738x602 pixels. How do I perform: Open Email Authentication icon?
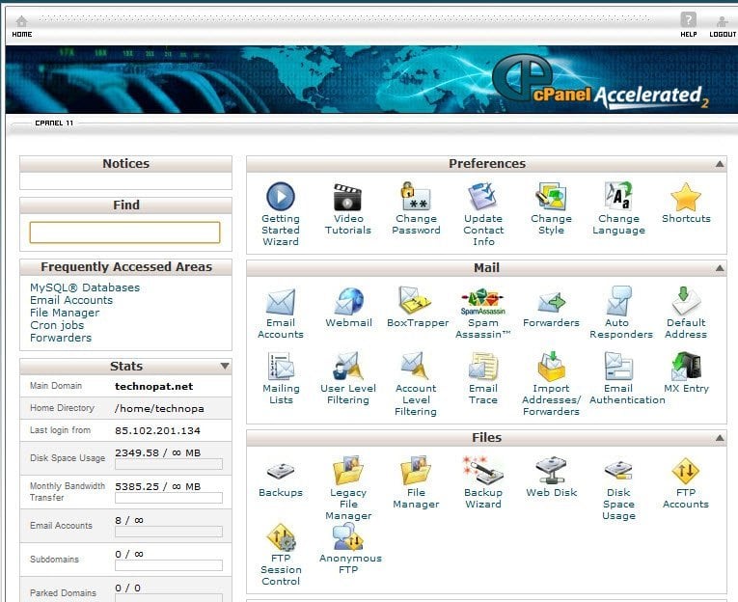tap(618, 367)
